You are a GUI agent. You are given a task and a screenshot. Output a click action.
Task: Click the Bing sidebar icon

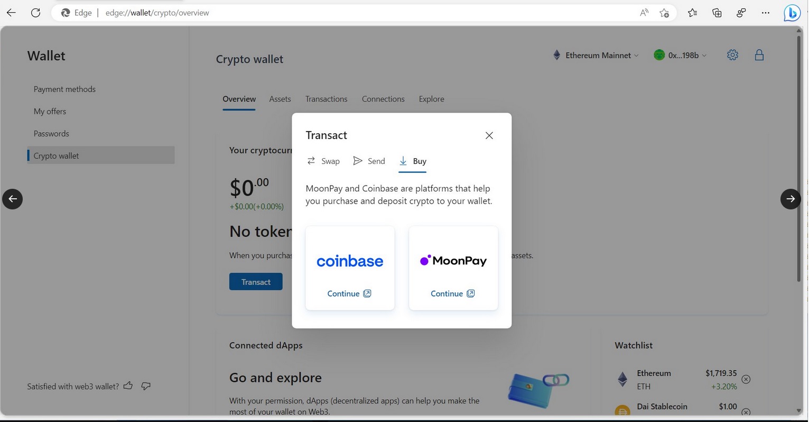click(792, 13)
